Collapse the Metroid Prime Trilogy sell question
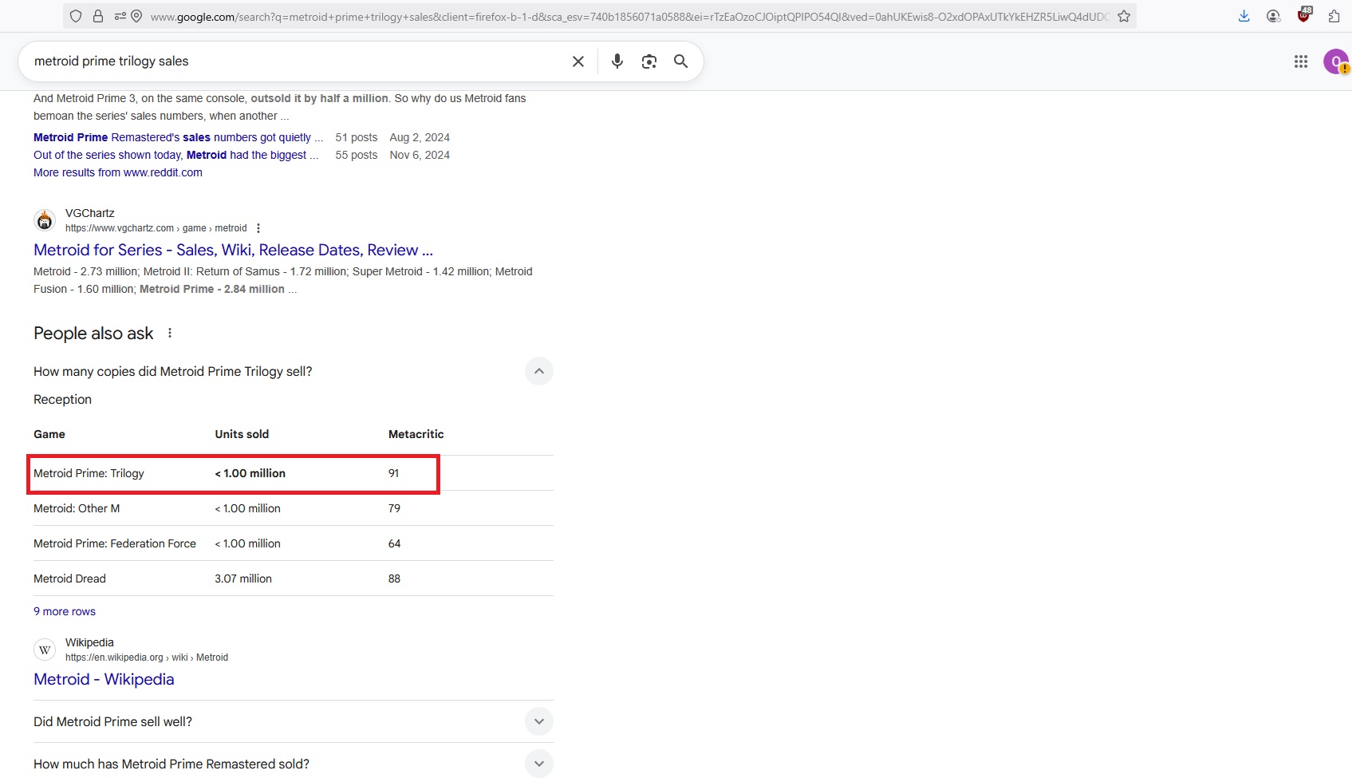Screen dimensions: 1352x782 point(539,371)
